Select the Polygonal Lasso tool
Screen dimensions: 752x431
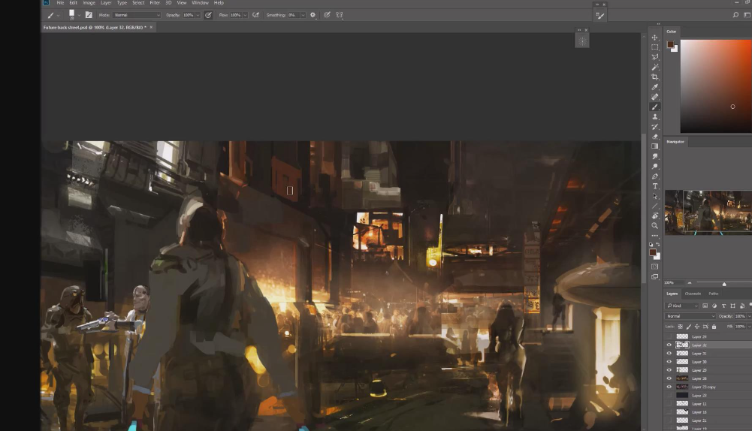(x=654, y=57)
